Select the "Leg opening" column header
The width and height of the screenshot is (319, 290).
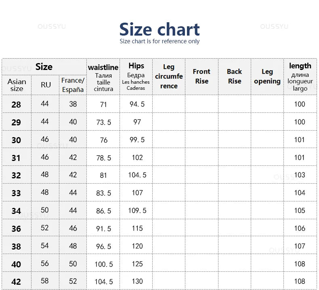pos(267,76)
